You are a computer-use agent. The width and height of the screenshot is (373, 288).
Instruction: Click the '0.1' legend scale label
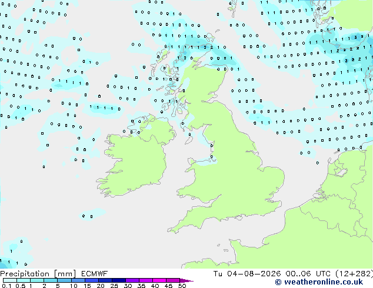[x=6, y=286]
